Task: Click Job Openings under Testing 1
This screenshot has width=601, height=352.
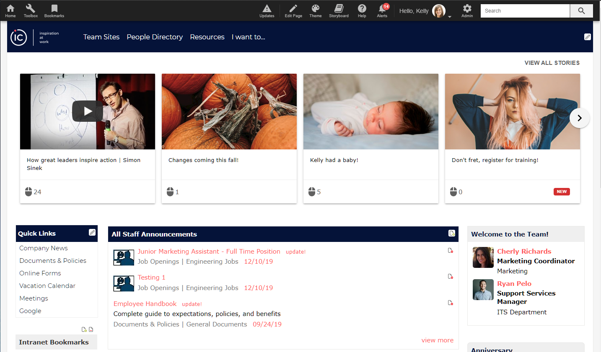Action: click(x=158, y=288)
